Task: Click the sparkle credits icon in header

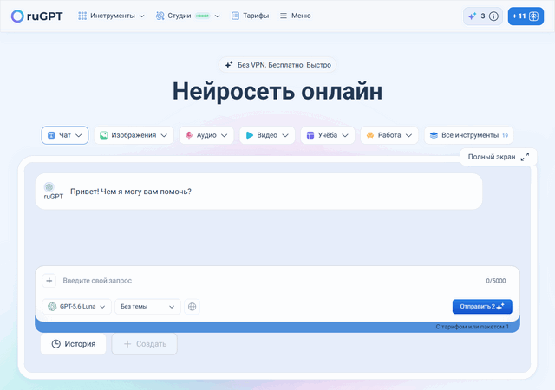Action: pos(472,16)
